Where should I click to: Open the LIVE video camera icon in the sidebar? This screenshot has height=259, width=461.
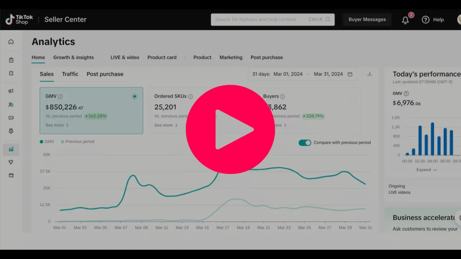pos(11,118)
